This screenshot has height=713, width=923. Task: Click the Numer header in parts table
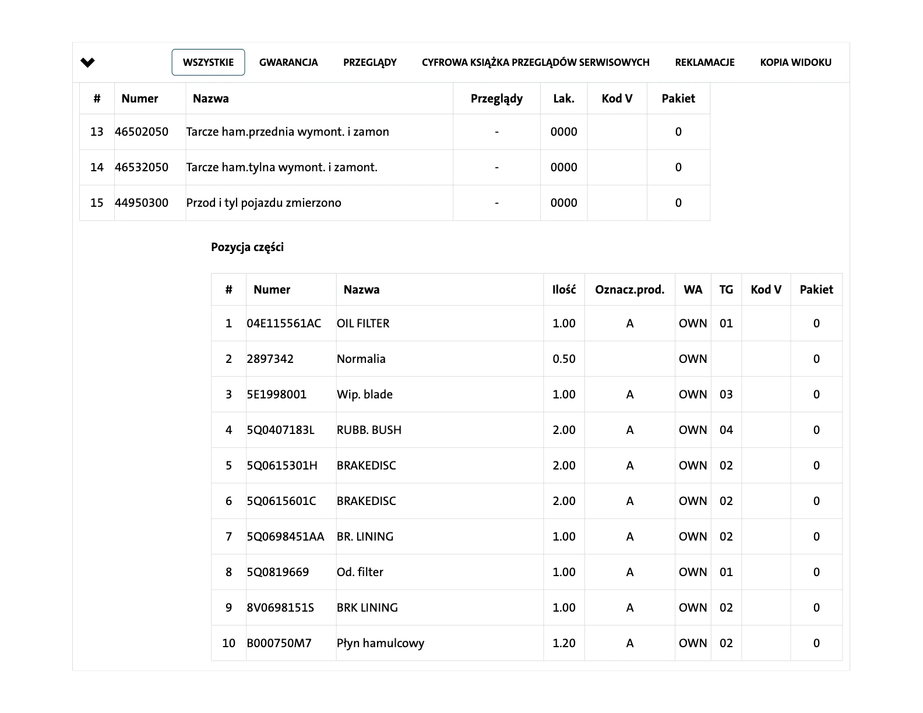[x=272, y=290]
